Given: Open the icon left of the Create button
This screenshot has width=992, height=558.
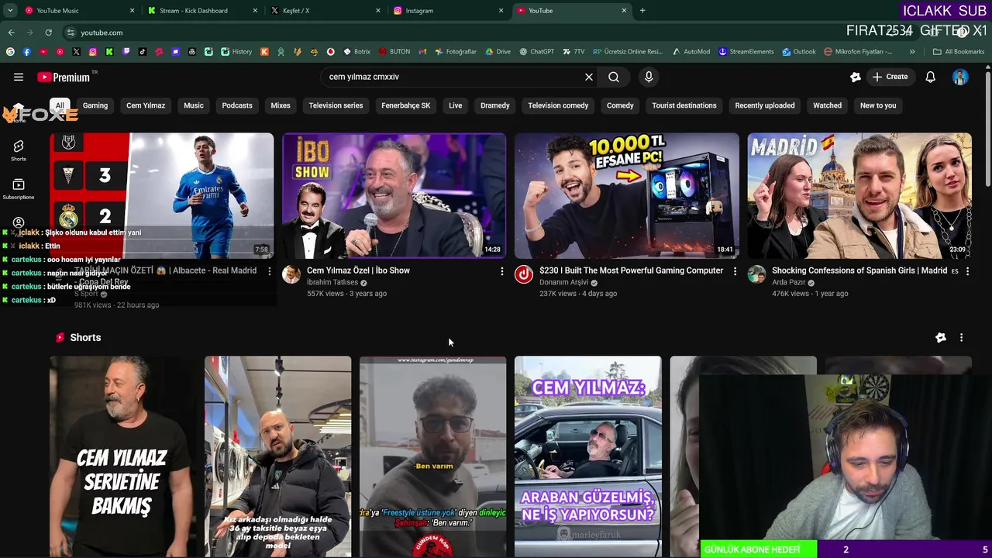Looking at the screenshot, I should [x=856, y=77].
